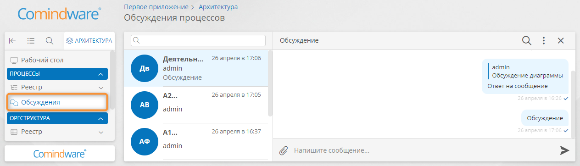Collapse the navigation panel arrow icon
580x166 pixels.
[x=12, y=41]
